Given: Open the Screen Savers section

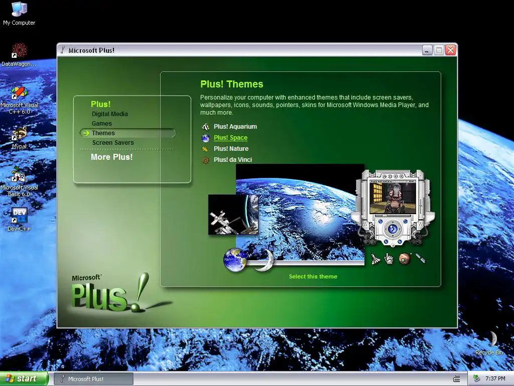Looking at the screenshot, I should coord(113,142).
